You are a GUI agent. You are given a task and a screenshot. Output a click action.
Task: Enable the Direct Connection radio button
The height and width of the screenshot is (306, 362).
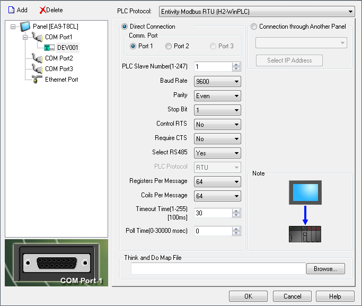coord(125,27)
